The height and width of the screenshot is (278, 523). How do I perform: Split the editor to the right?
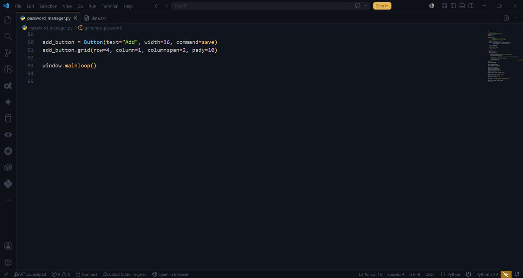(506, 18)
